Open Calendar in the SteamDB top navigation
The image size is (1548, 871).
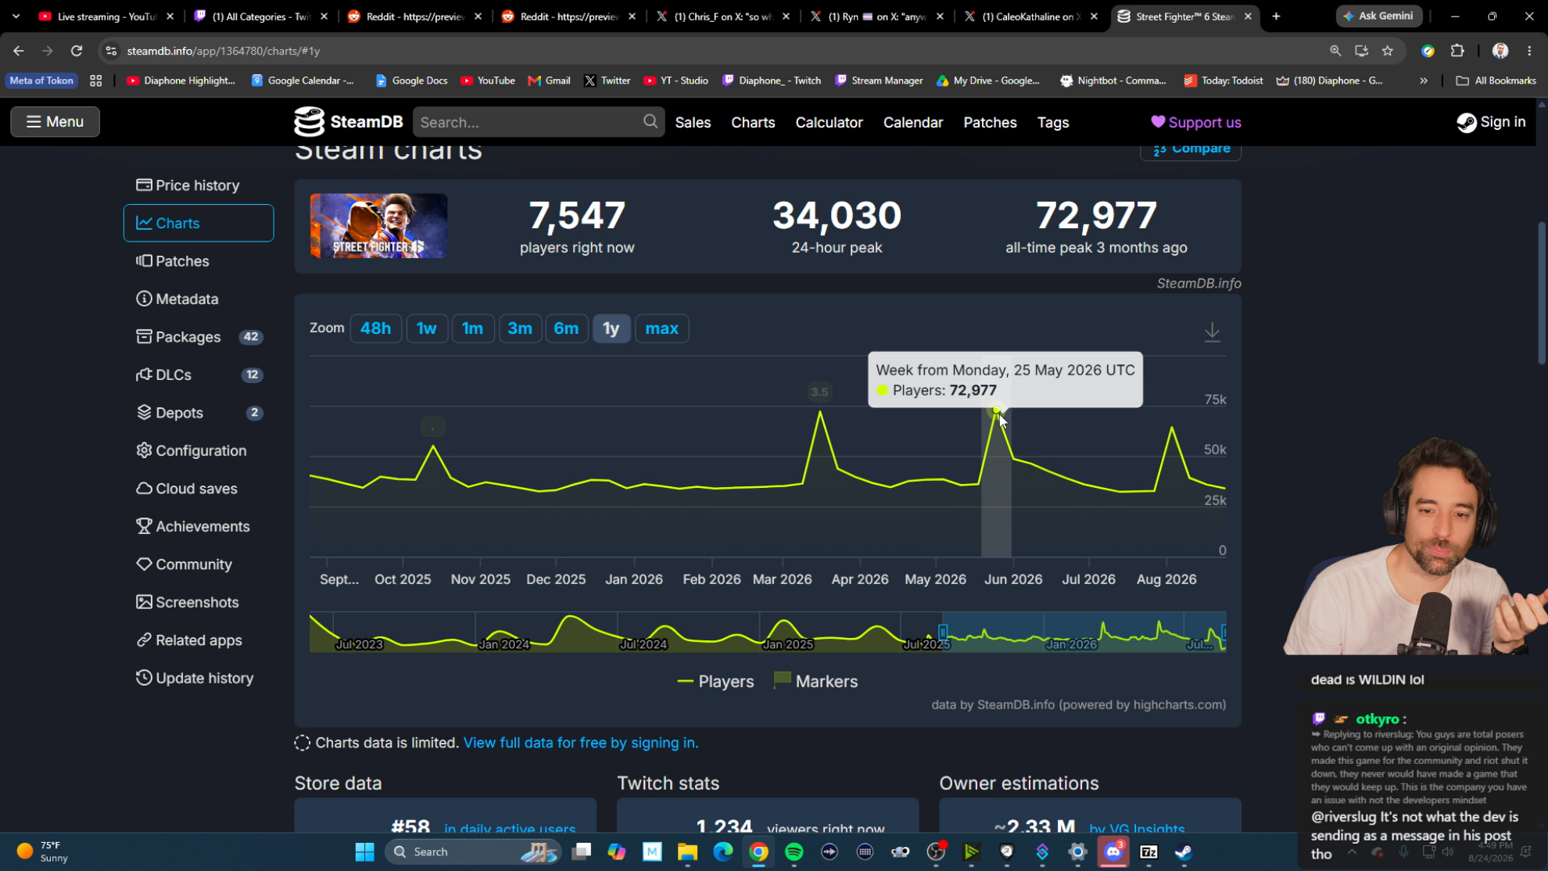912,122
